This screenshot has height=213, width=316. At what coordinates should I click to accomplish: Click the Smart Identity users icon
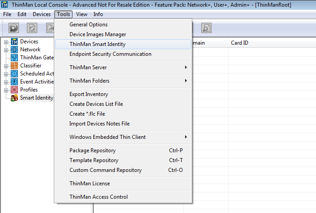click(x=14, y=98)
